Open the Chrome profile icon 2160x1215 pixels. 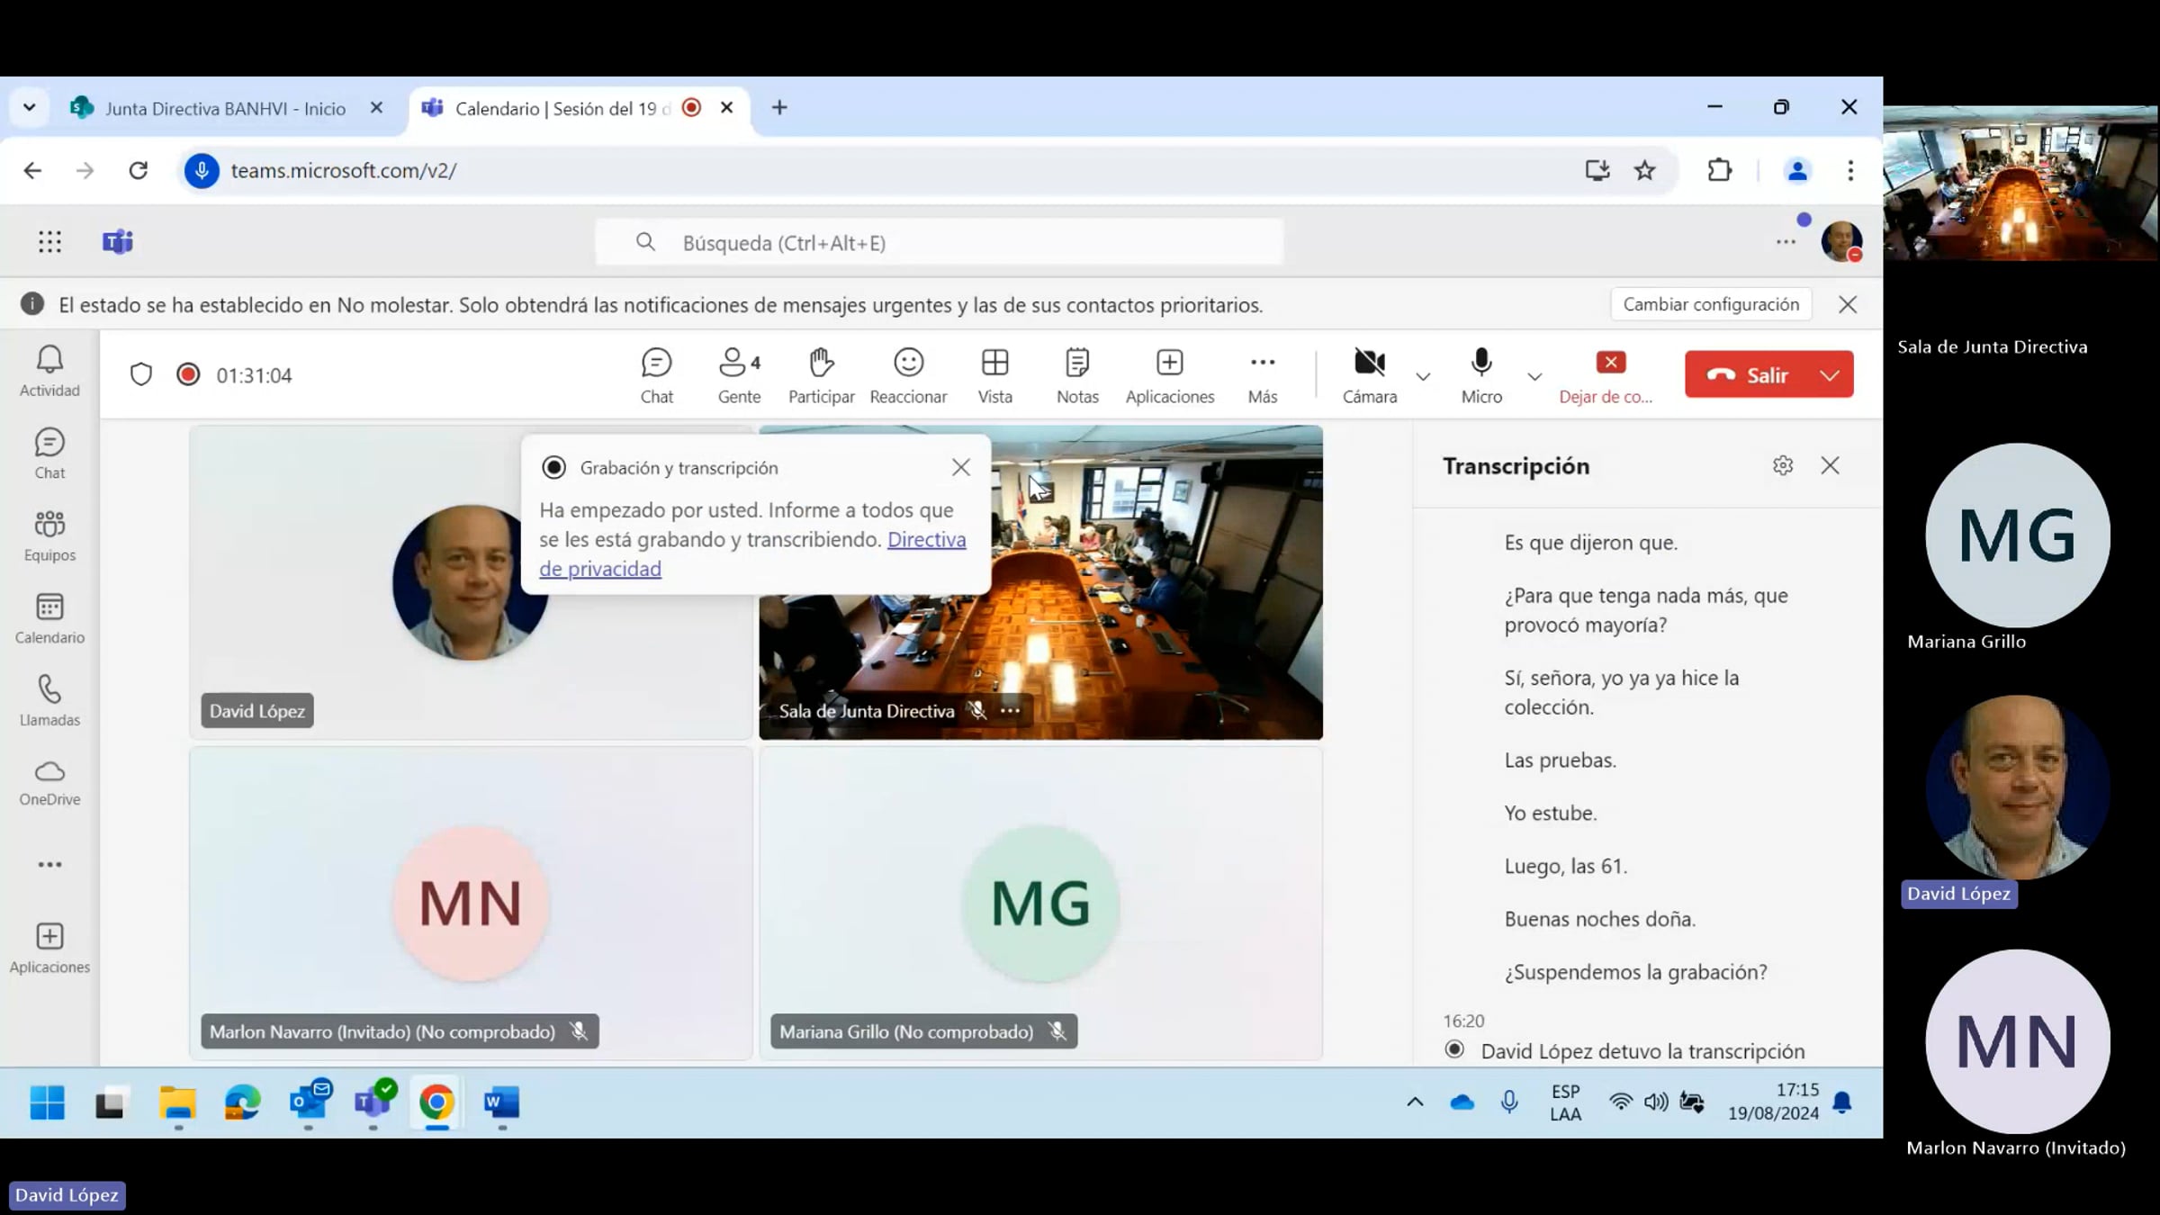tap(1797, 170)
